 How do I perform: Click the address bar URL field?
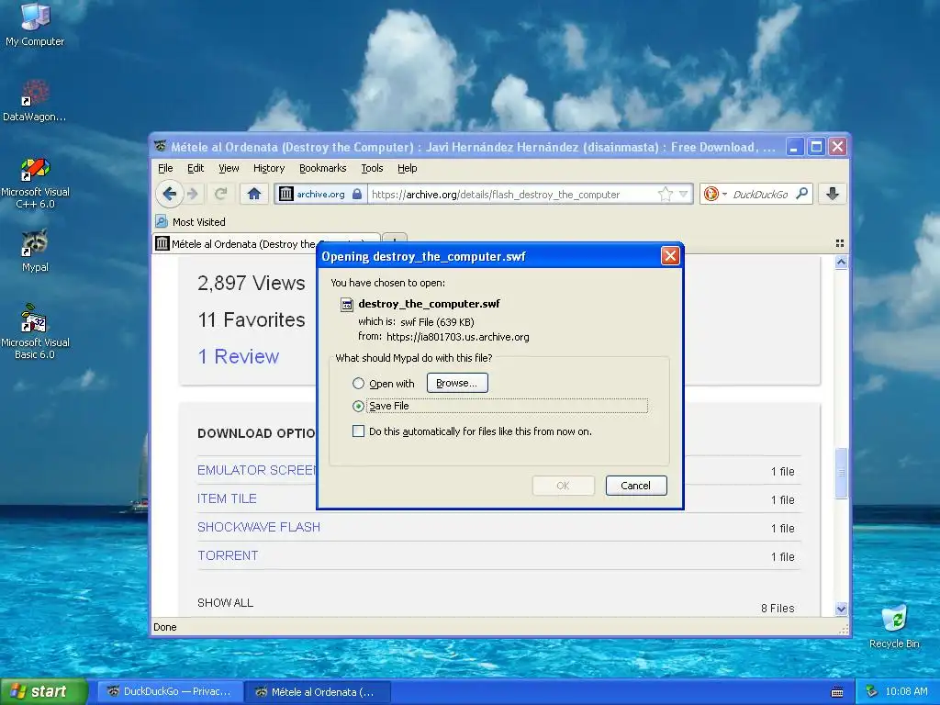(512, 195)
